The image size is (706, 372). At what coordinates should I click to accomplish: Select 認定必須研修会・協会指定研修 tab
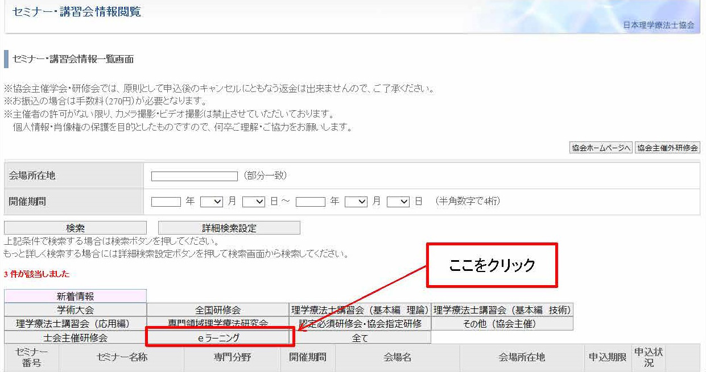(360, 324)
